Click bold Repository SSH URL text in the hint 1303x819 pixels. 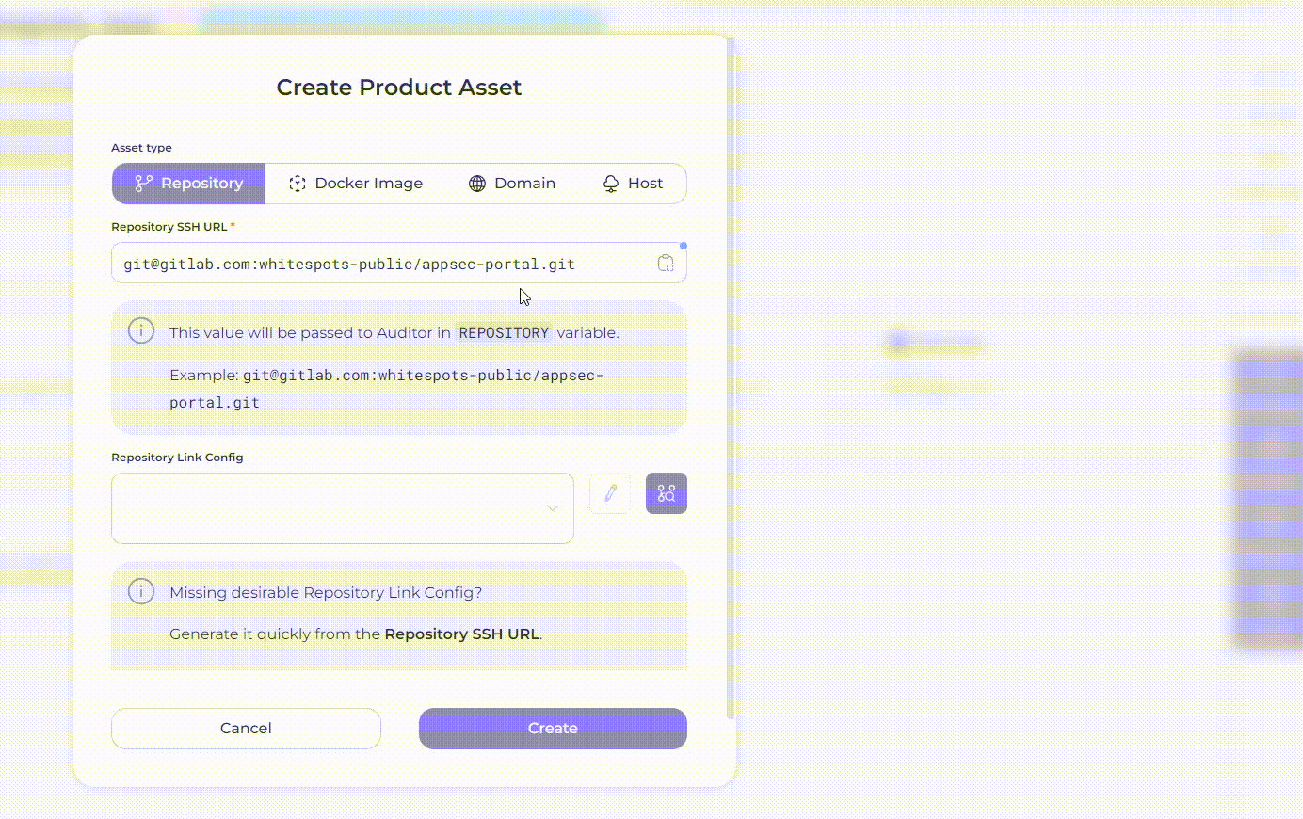(461, 634)
